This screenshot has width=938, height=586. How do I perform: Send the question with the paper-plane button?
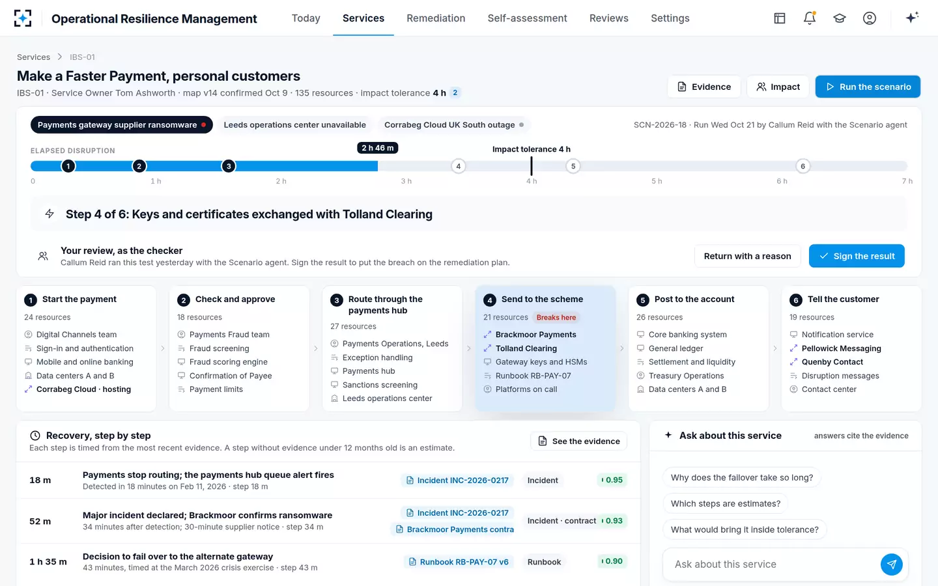[892, 565]
